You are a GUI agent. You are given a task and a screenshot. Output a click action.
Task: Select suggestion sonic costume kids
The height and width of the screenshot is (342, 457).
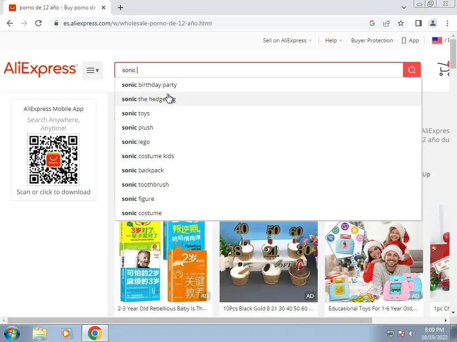tap(268, 156)
